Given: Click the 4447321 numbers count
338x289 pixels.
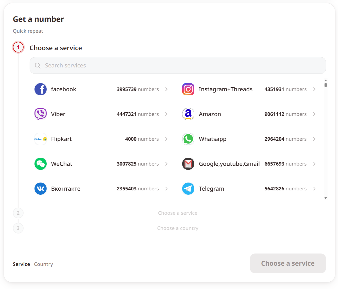Looking at the screenshot, I should (x=138, y=114).
